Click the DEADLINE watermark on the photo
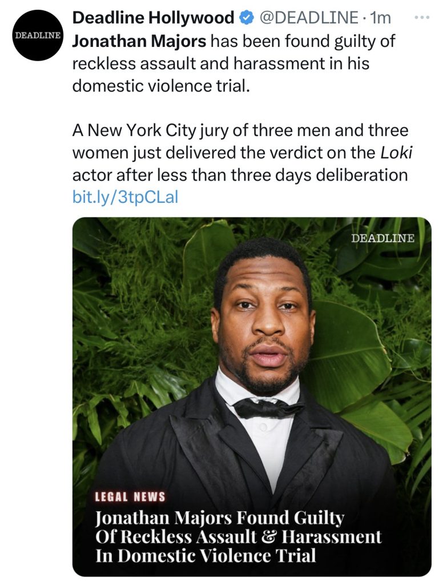447x585 pixels. pyautogui.click(x=383, y=238)
